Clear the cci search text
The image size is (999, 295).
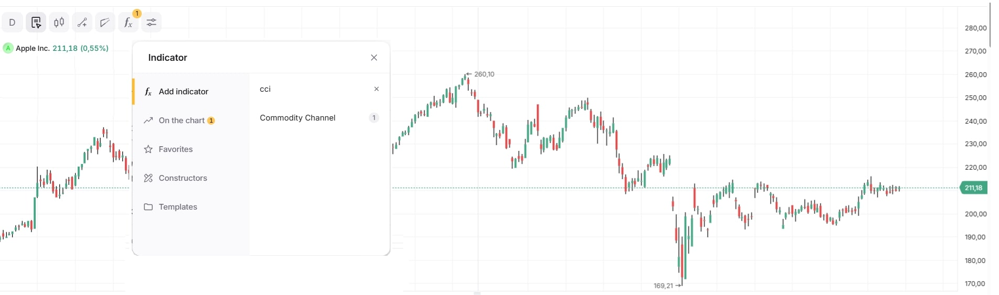(376, 89)
